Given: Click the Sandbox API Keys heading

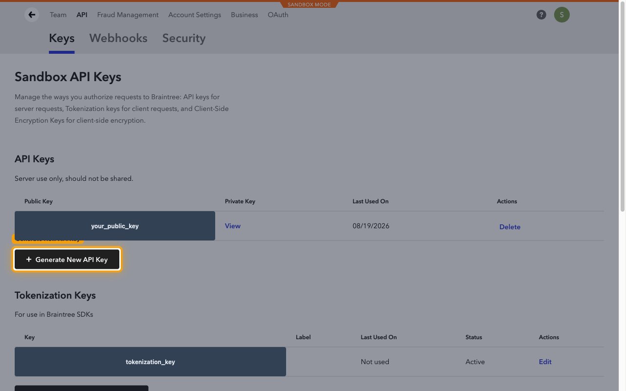Looking at the screenshot, I should (68, 77).
